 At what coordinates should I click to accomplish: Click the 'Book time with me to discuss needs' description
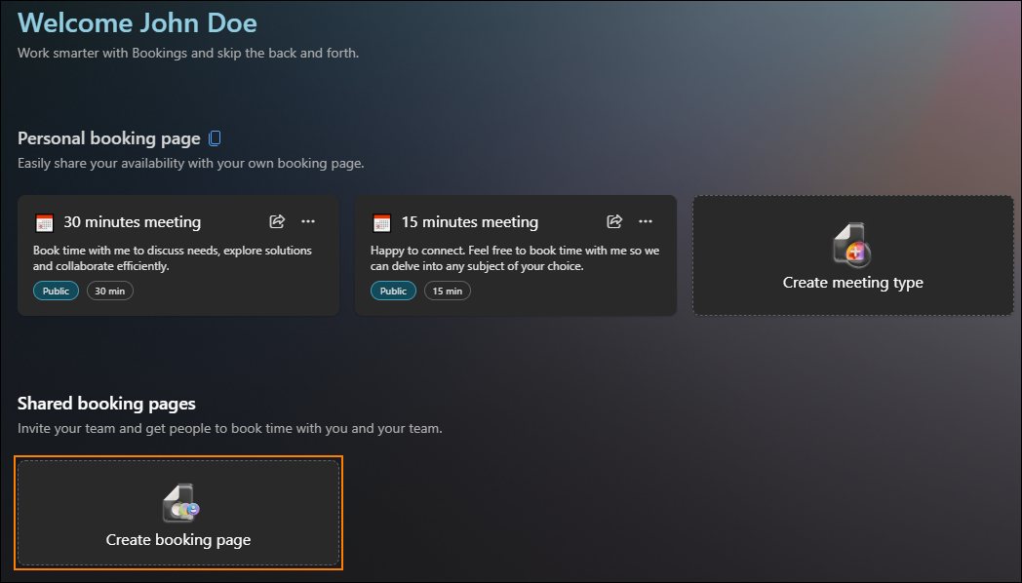coord(172,258)
